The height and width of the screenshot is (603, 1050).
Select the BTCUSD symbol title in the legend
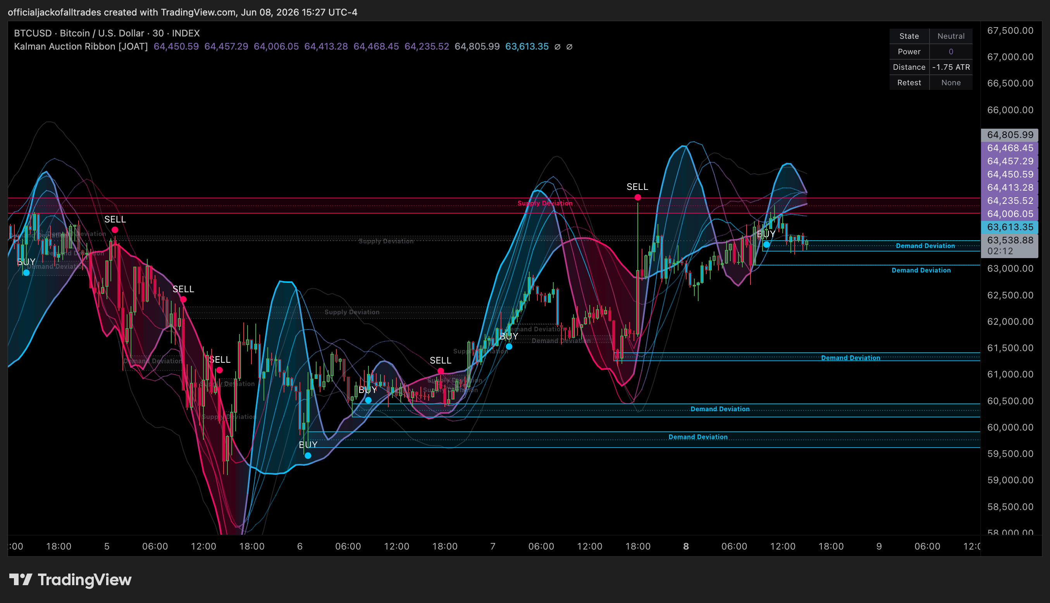pos(107,33)
